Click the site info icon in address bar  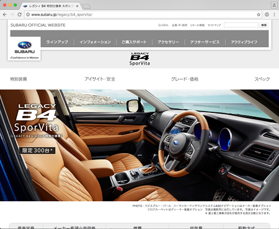[28, 15]
